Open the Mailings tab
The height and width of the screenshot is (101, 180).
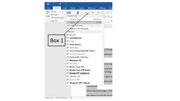[x=102, y=8]
